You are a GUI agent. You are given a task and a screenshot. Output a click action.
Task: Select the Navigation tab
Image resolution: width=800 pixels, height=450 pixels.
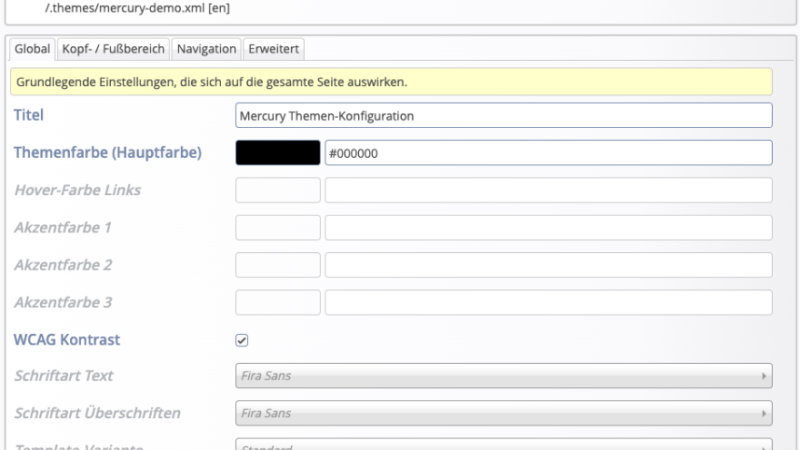(207, 48)
